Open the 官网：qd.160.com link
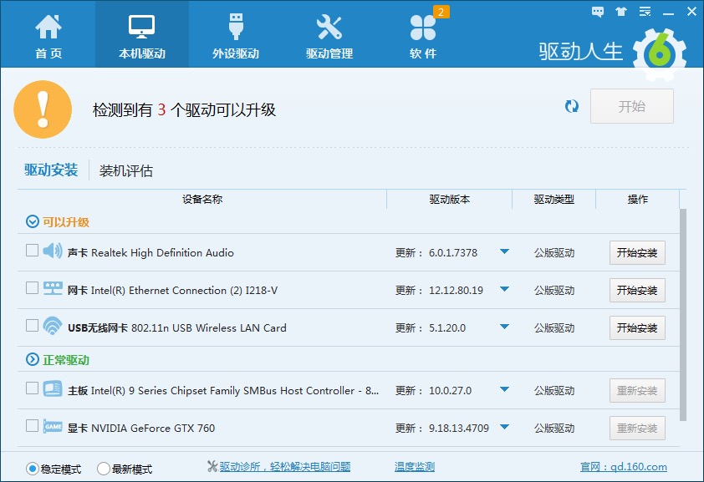Image resolution: width=704 pixels, height=482 pixels. click(624, 467)
